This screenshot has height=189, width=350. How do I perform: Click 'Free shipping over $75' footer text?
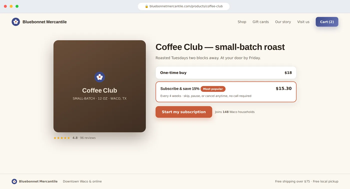tap(292, 182)
